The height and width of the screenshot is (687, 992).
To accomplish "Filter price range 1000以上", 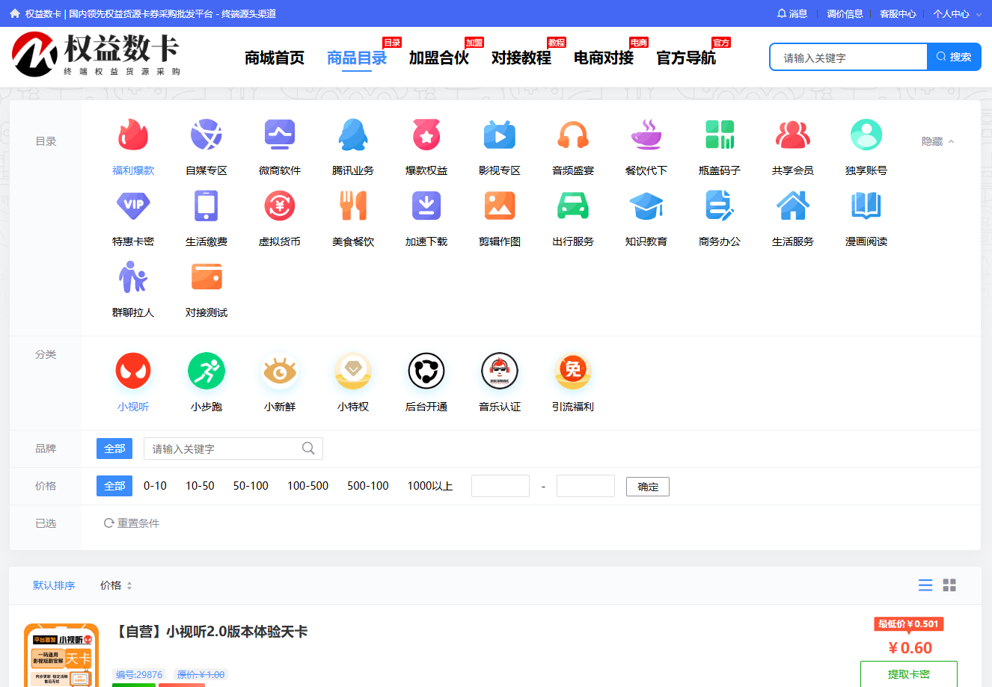I will tap(430, 486).
